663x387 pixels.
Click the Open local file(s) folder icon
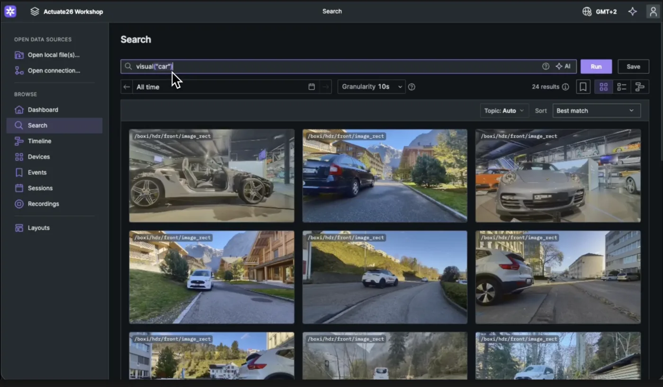tap(19, 55)
